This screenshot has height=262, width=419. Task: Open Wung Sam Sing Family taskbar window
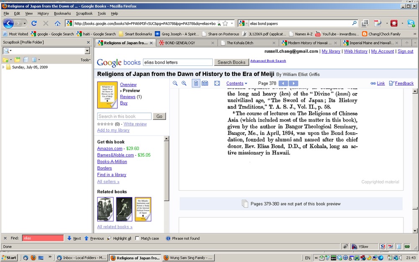(x=189, y=258)
